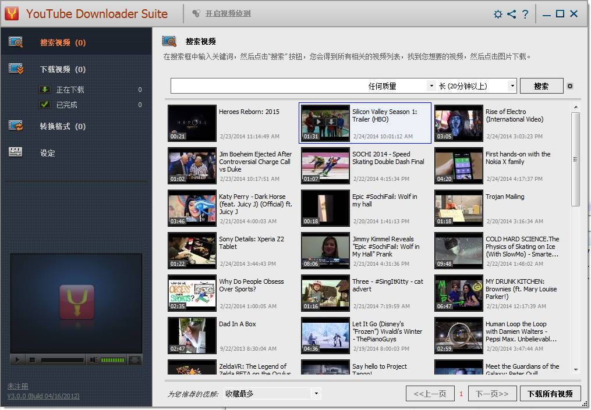Toggle fullscreen in the preview player
The width and height of the screenshot is (591, 410).
click(x=135, y=360)
